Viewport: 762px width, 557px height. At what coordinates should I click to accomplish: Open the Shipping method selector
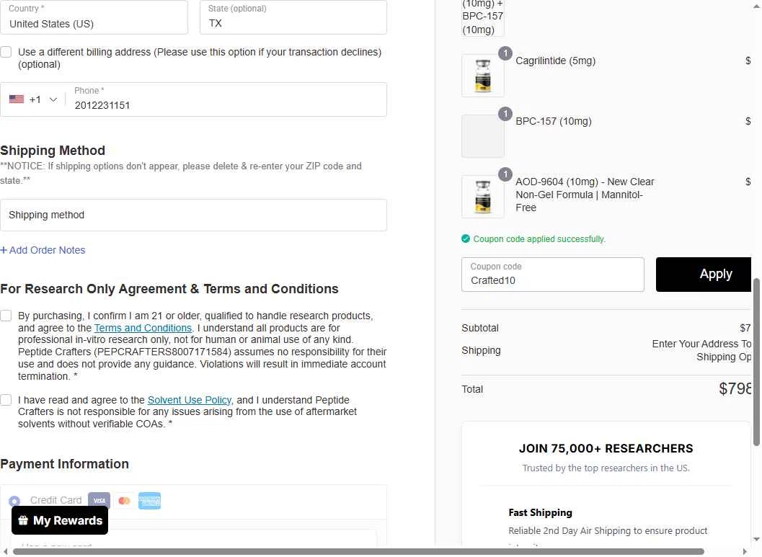coord(193,215)
